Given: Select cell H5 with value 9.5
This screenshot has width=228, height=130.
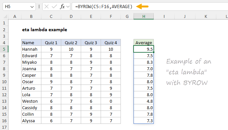Looking at the screenshot, I should [143, 49].
